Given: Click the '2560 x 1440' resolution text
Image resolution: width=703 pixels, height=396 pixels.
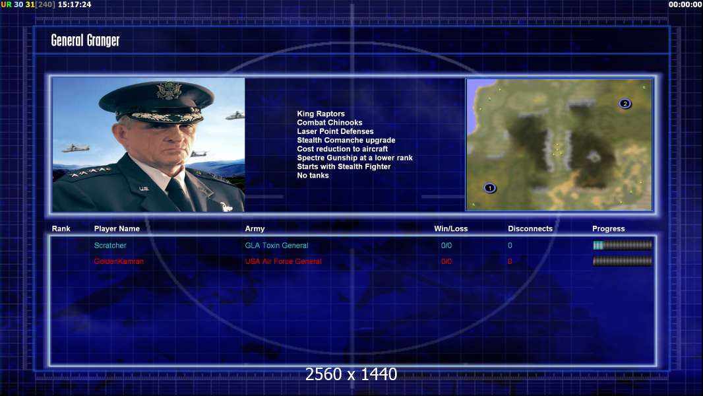Looking at the screenshot, I should coord(351,374).
